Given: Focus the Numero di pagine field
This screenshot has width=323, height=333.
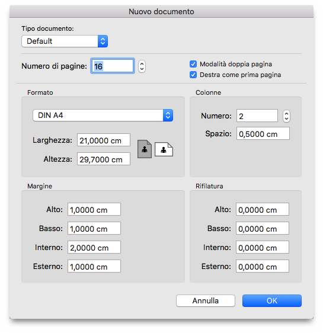Looking at the screenshot, I should (x=113, y=66).
